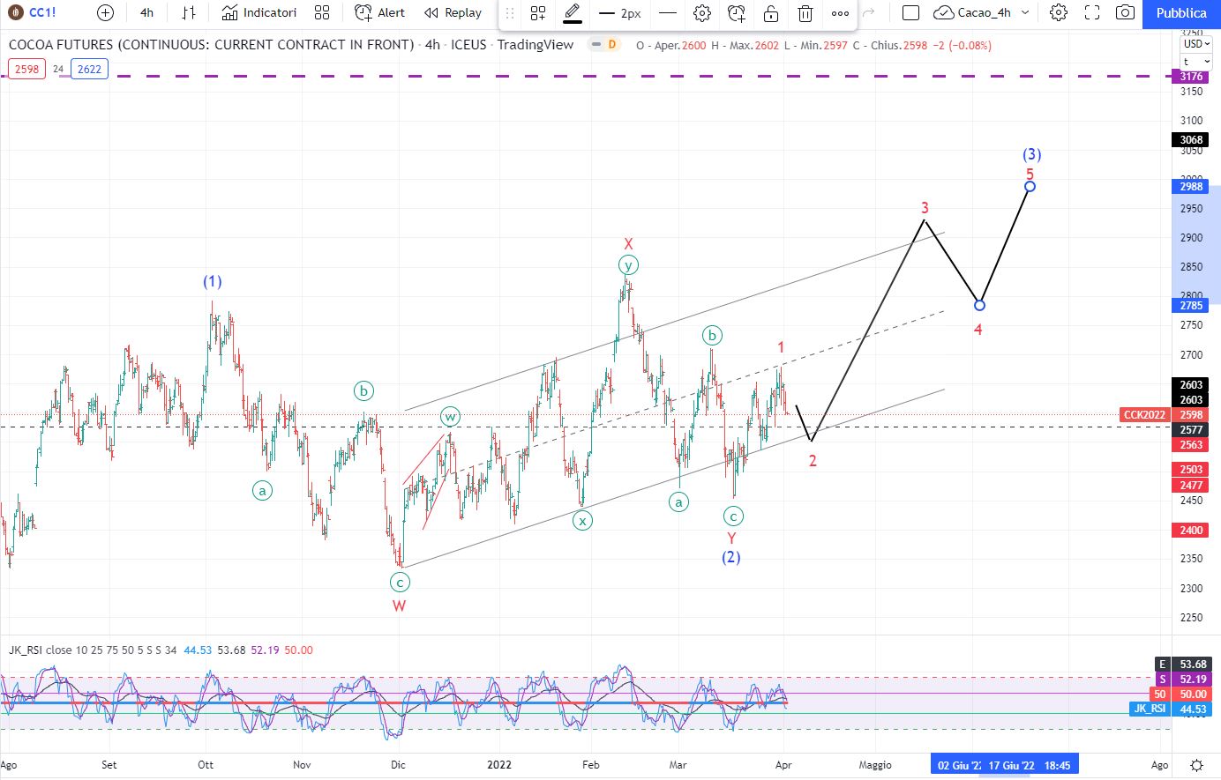
Task: Select the red W wave label
Action: tap(399, 605)
